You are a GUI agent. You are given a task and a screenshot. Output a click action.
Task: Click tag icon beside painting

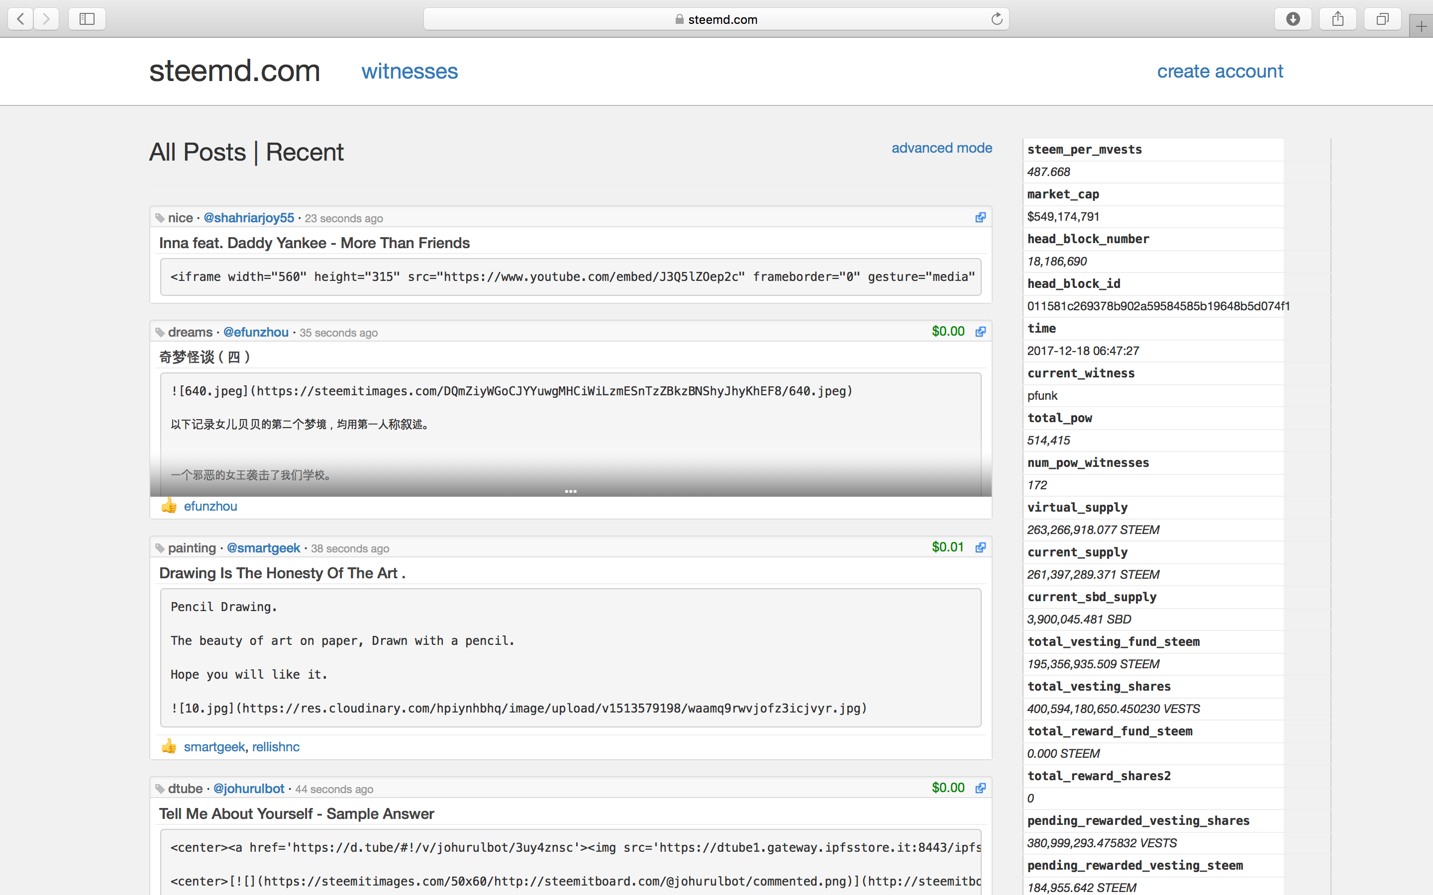pos(159,549)
